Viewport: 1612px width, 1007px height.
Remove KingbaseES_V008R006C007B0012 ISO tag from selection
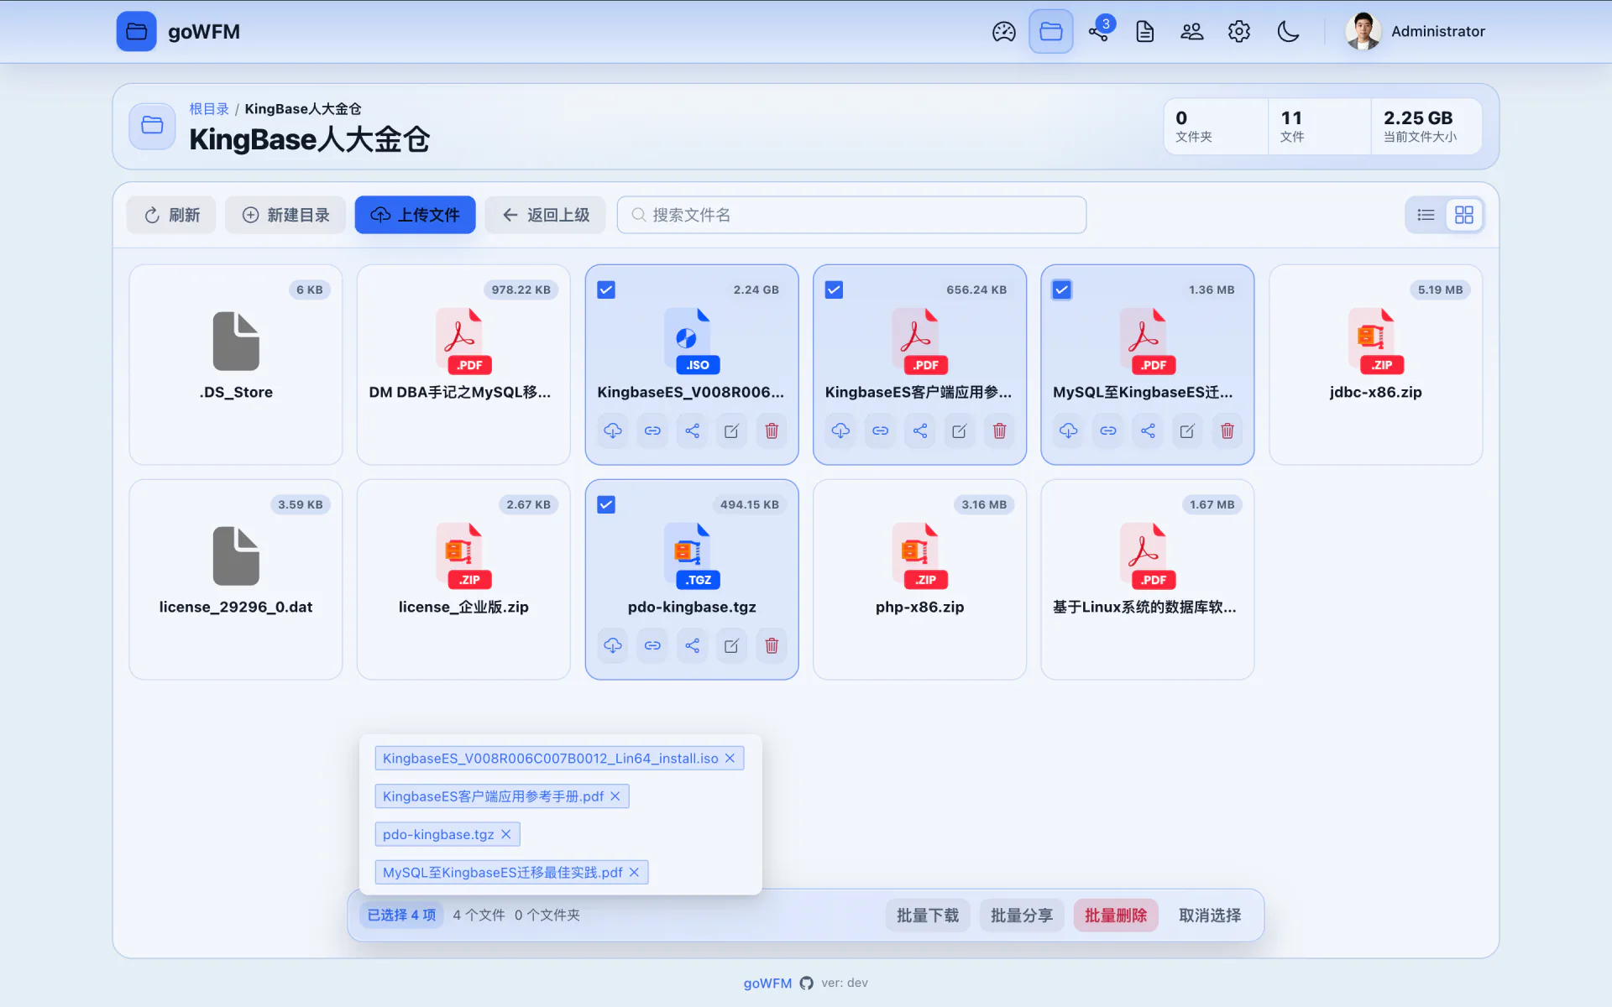(730, 759)
